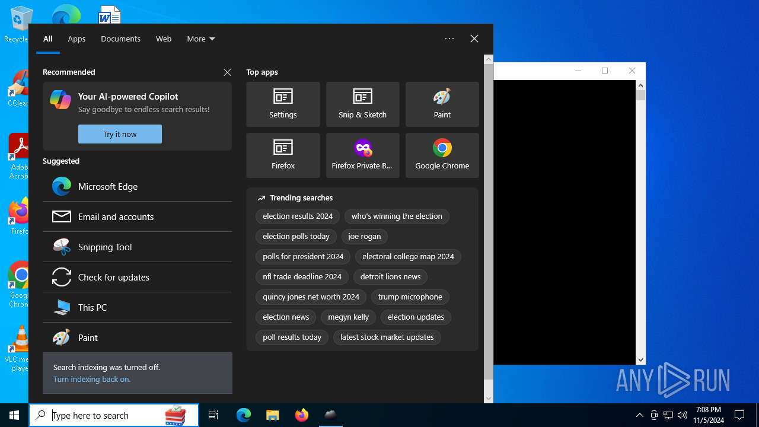
Task: Dismiss the Recommended section
Action: pyautogui.click(x=227, y=72)
